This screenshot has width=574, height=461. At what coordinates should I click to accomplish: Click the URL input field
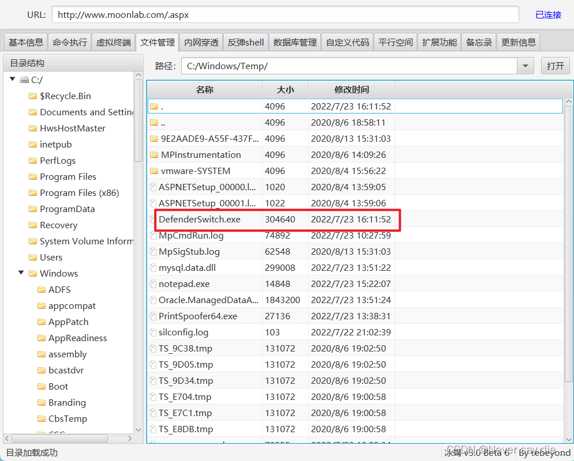coord(285,15)
